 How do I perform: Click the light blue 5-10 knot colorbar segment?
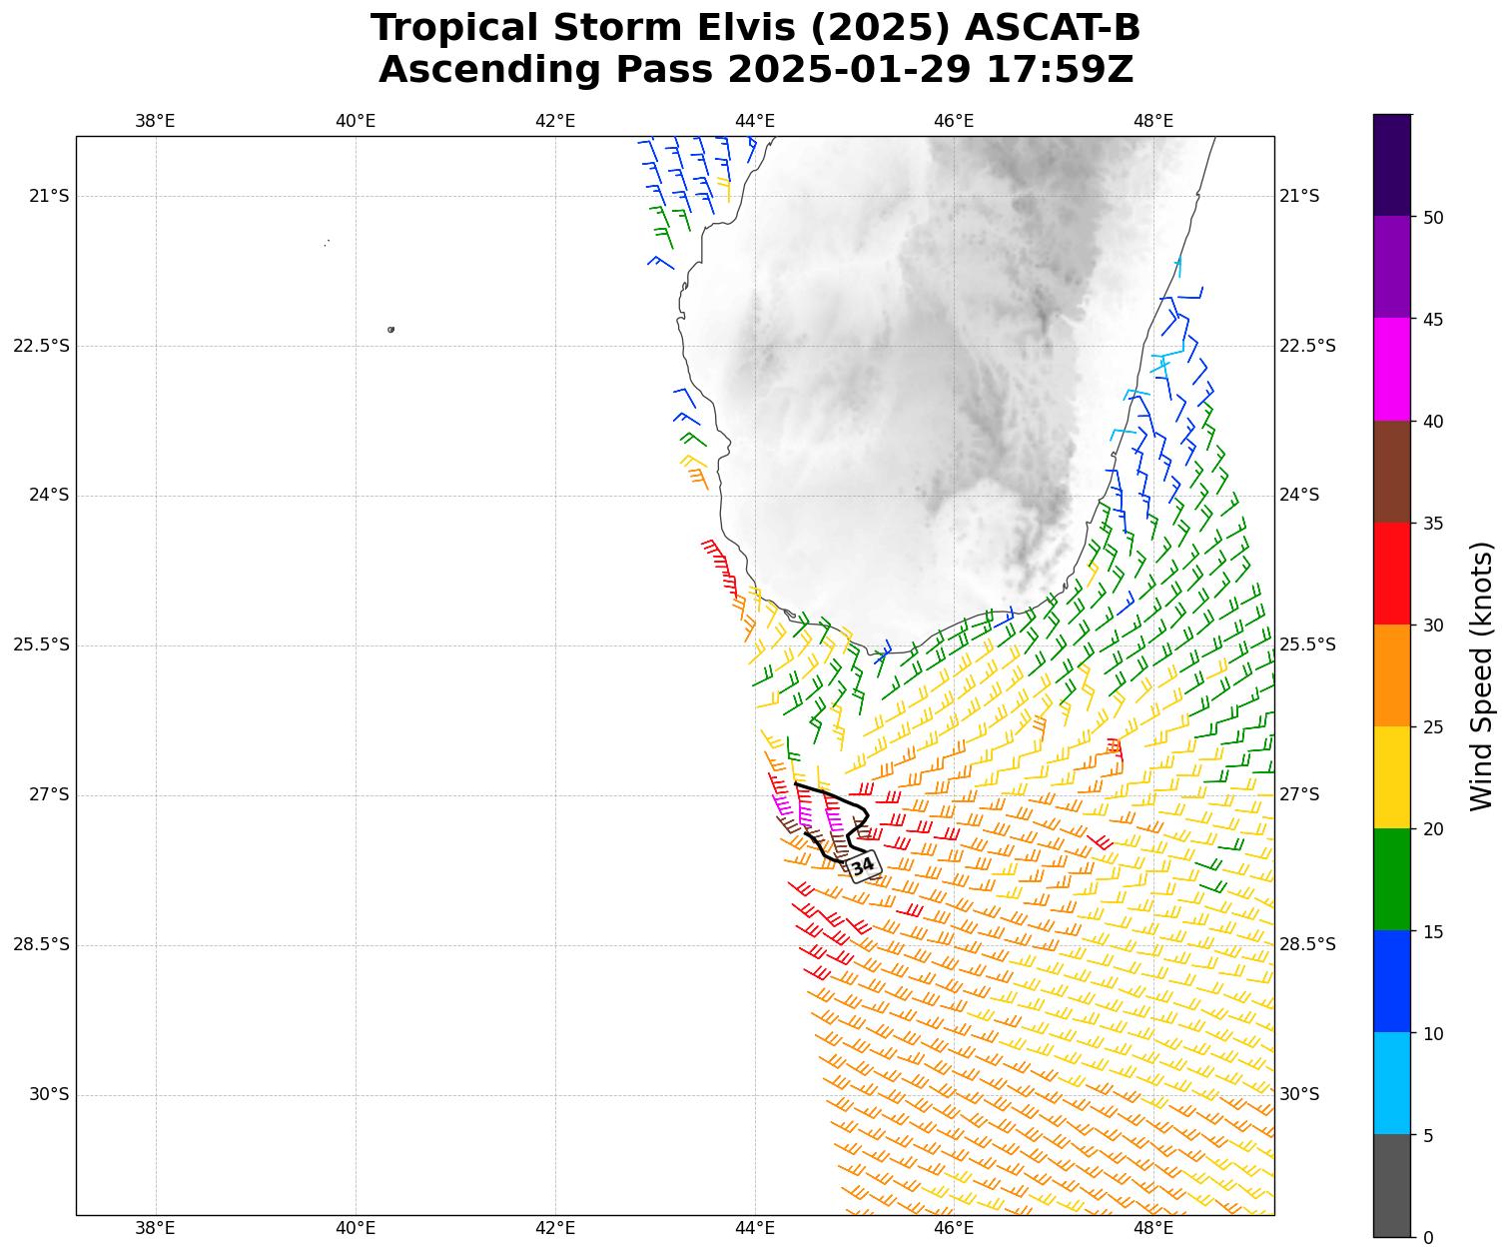pos(1391,1083)
